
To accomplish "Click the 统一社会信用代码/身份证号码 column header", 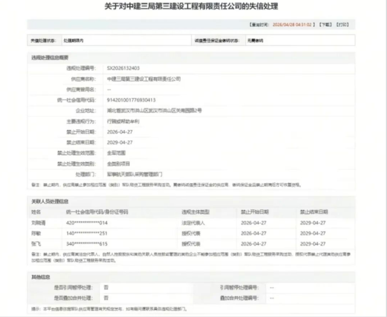I will (x=97, y=212).
